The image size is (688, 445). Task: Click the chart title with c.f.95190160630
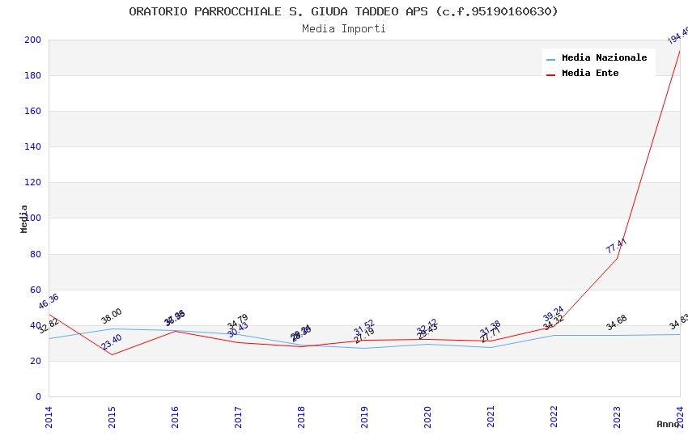343,11
